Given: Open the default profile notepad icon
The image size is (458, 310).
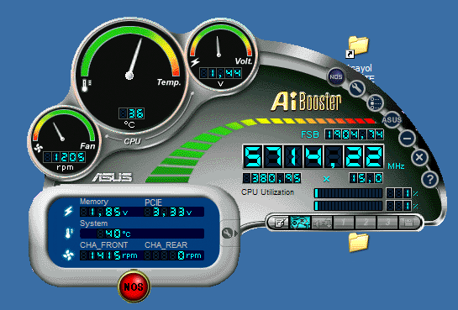Looking at the screenshot, I should [x=279, y=223].
